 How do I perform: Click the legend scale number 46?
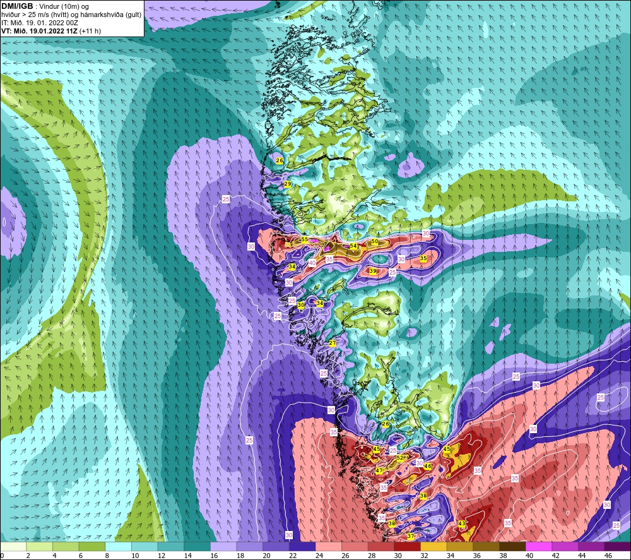click(x=608, y=556)
